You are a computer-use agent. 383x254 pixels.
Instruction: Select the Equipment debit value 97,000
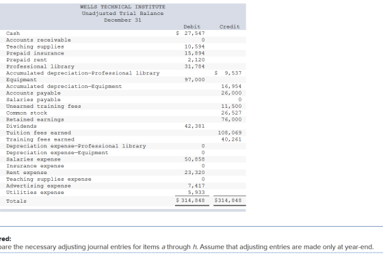pyautogui.click(x=194, y=80)
